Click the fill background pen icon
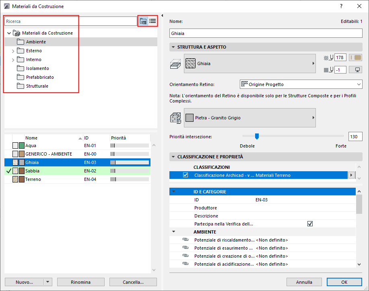The image size is (369, 291). [328, 70]
